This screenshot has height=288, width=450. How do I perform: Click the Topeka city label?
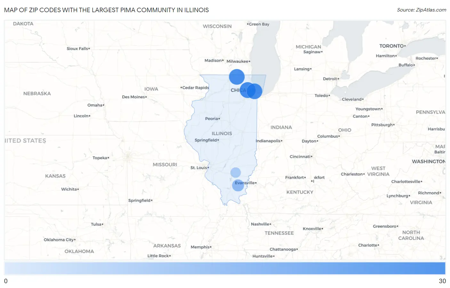[100, 158]
